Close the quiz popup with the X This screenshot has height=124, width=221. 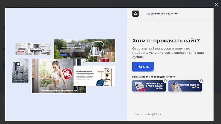pyautogui.click(x=217, y=4)
